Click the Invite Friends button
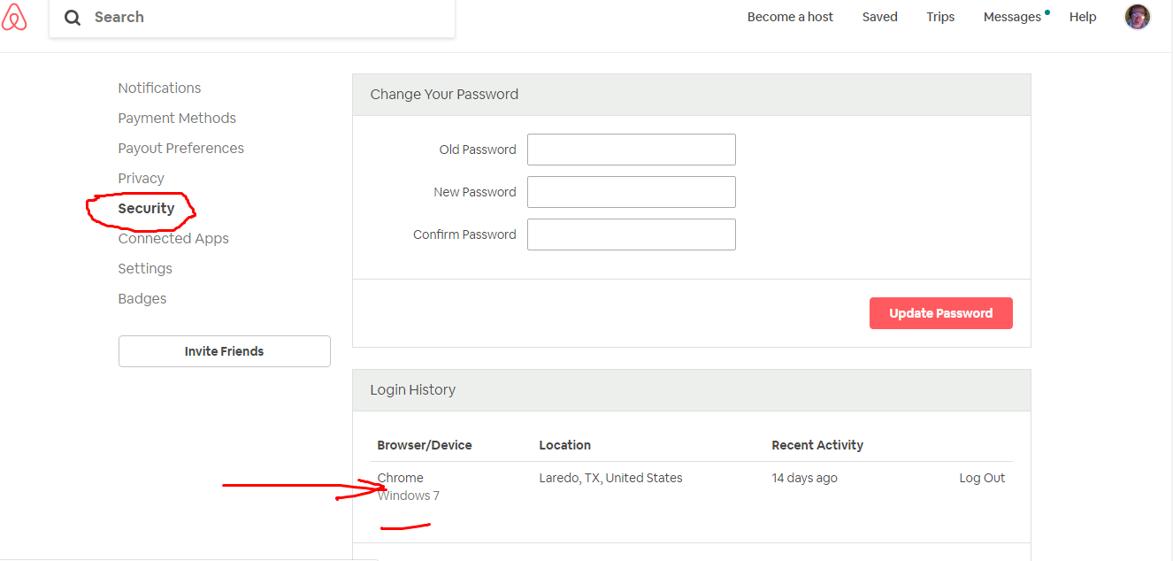The image size is (1173, 561). click(x=224, y=351)
